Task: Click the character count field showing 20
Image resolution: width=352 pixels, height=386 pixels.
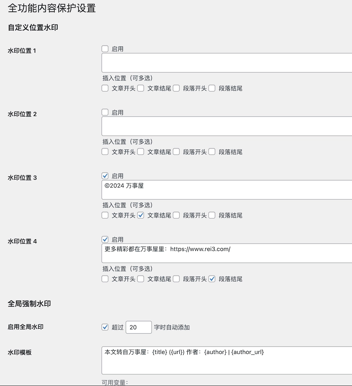Action: tap(139, 327)
